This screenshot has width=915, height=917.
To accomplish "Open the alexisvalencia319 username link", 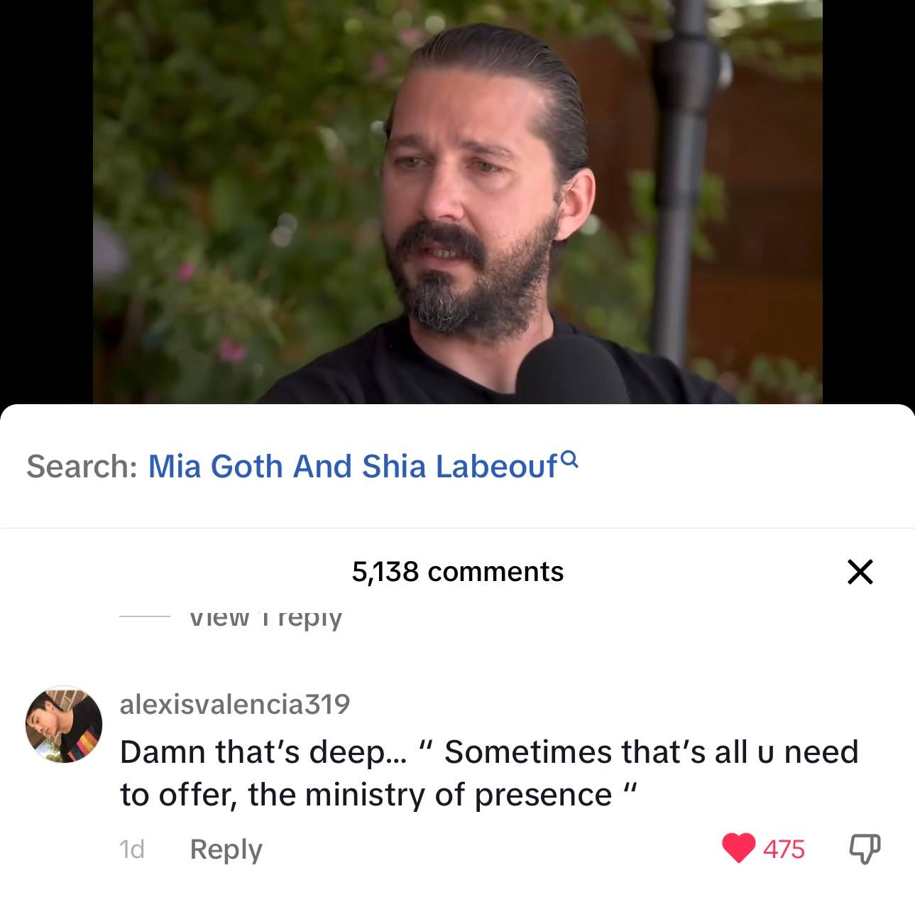I will pyautogui.click(x=235, y=704).
